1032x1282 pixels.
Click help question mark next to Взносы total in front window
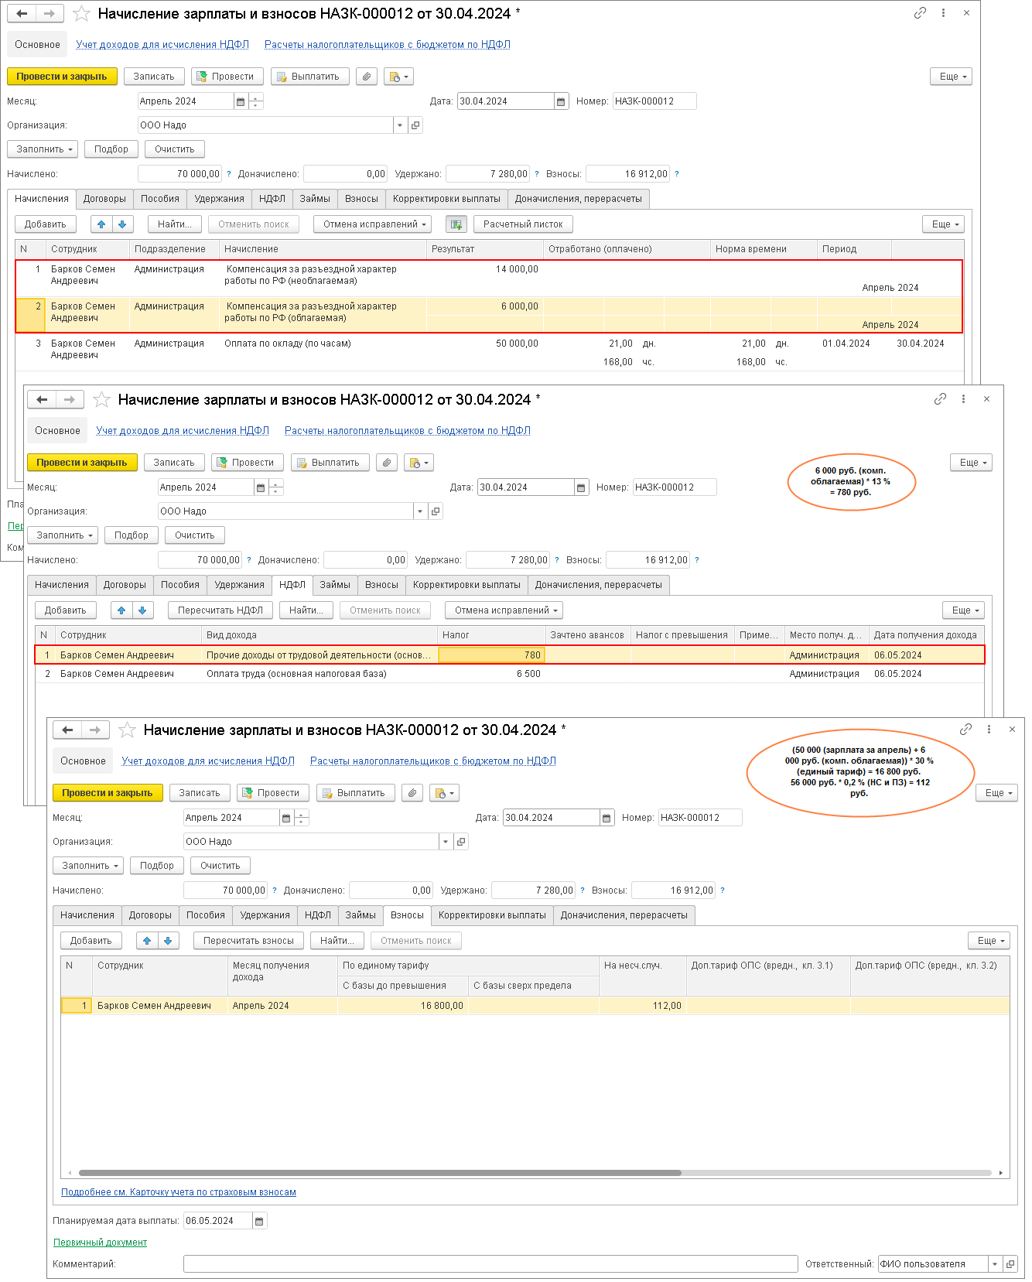pyautogui.click(x=723, y=891)
